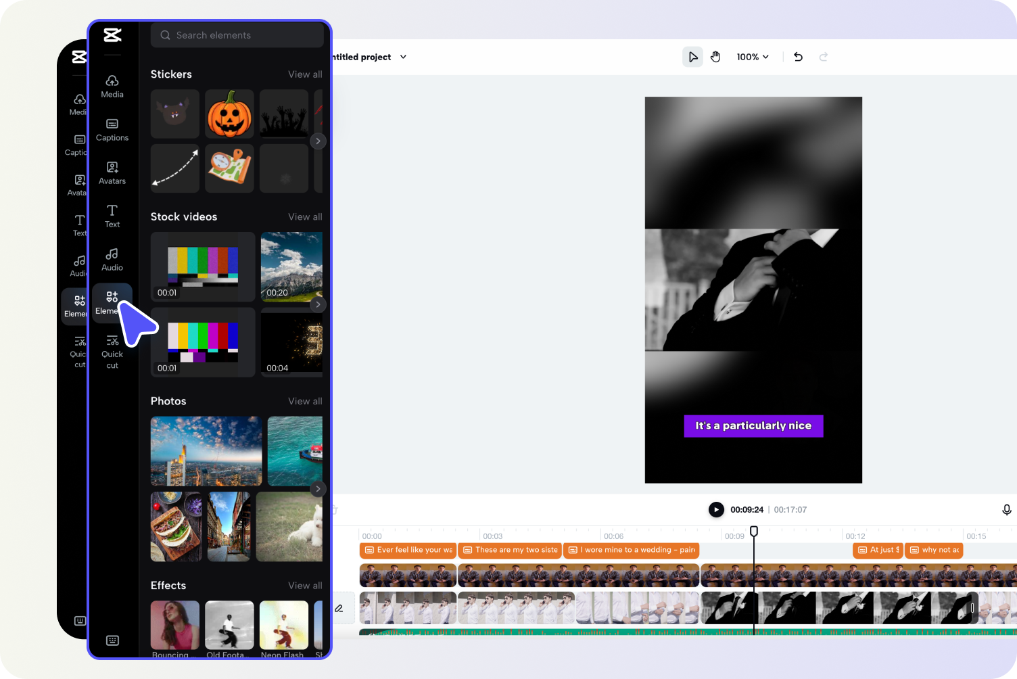Open the Captions panel in the sidebar

point(112,130)
